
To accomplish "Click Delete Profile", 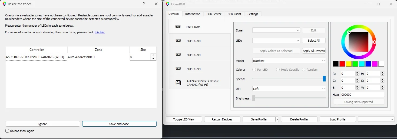I will point(299,119).
